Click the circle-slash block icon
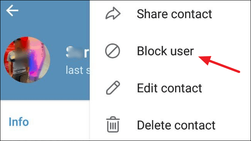 coord(113,51)
